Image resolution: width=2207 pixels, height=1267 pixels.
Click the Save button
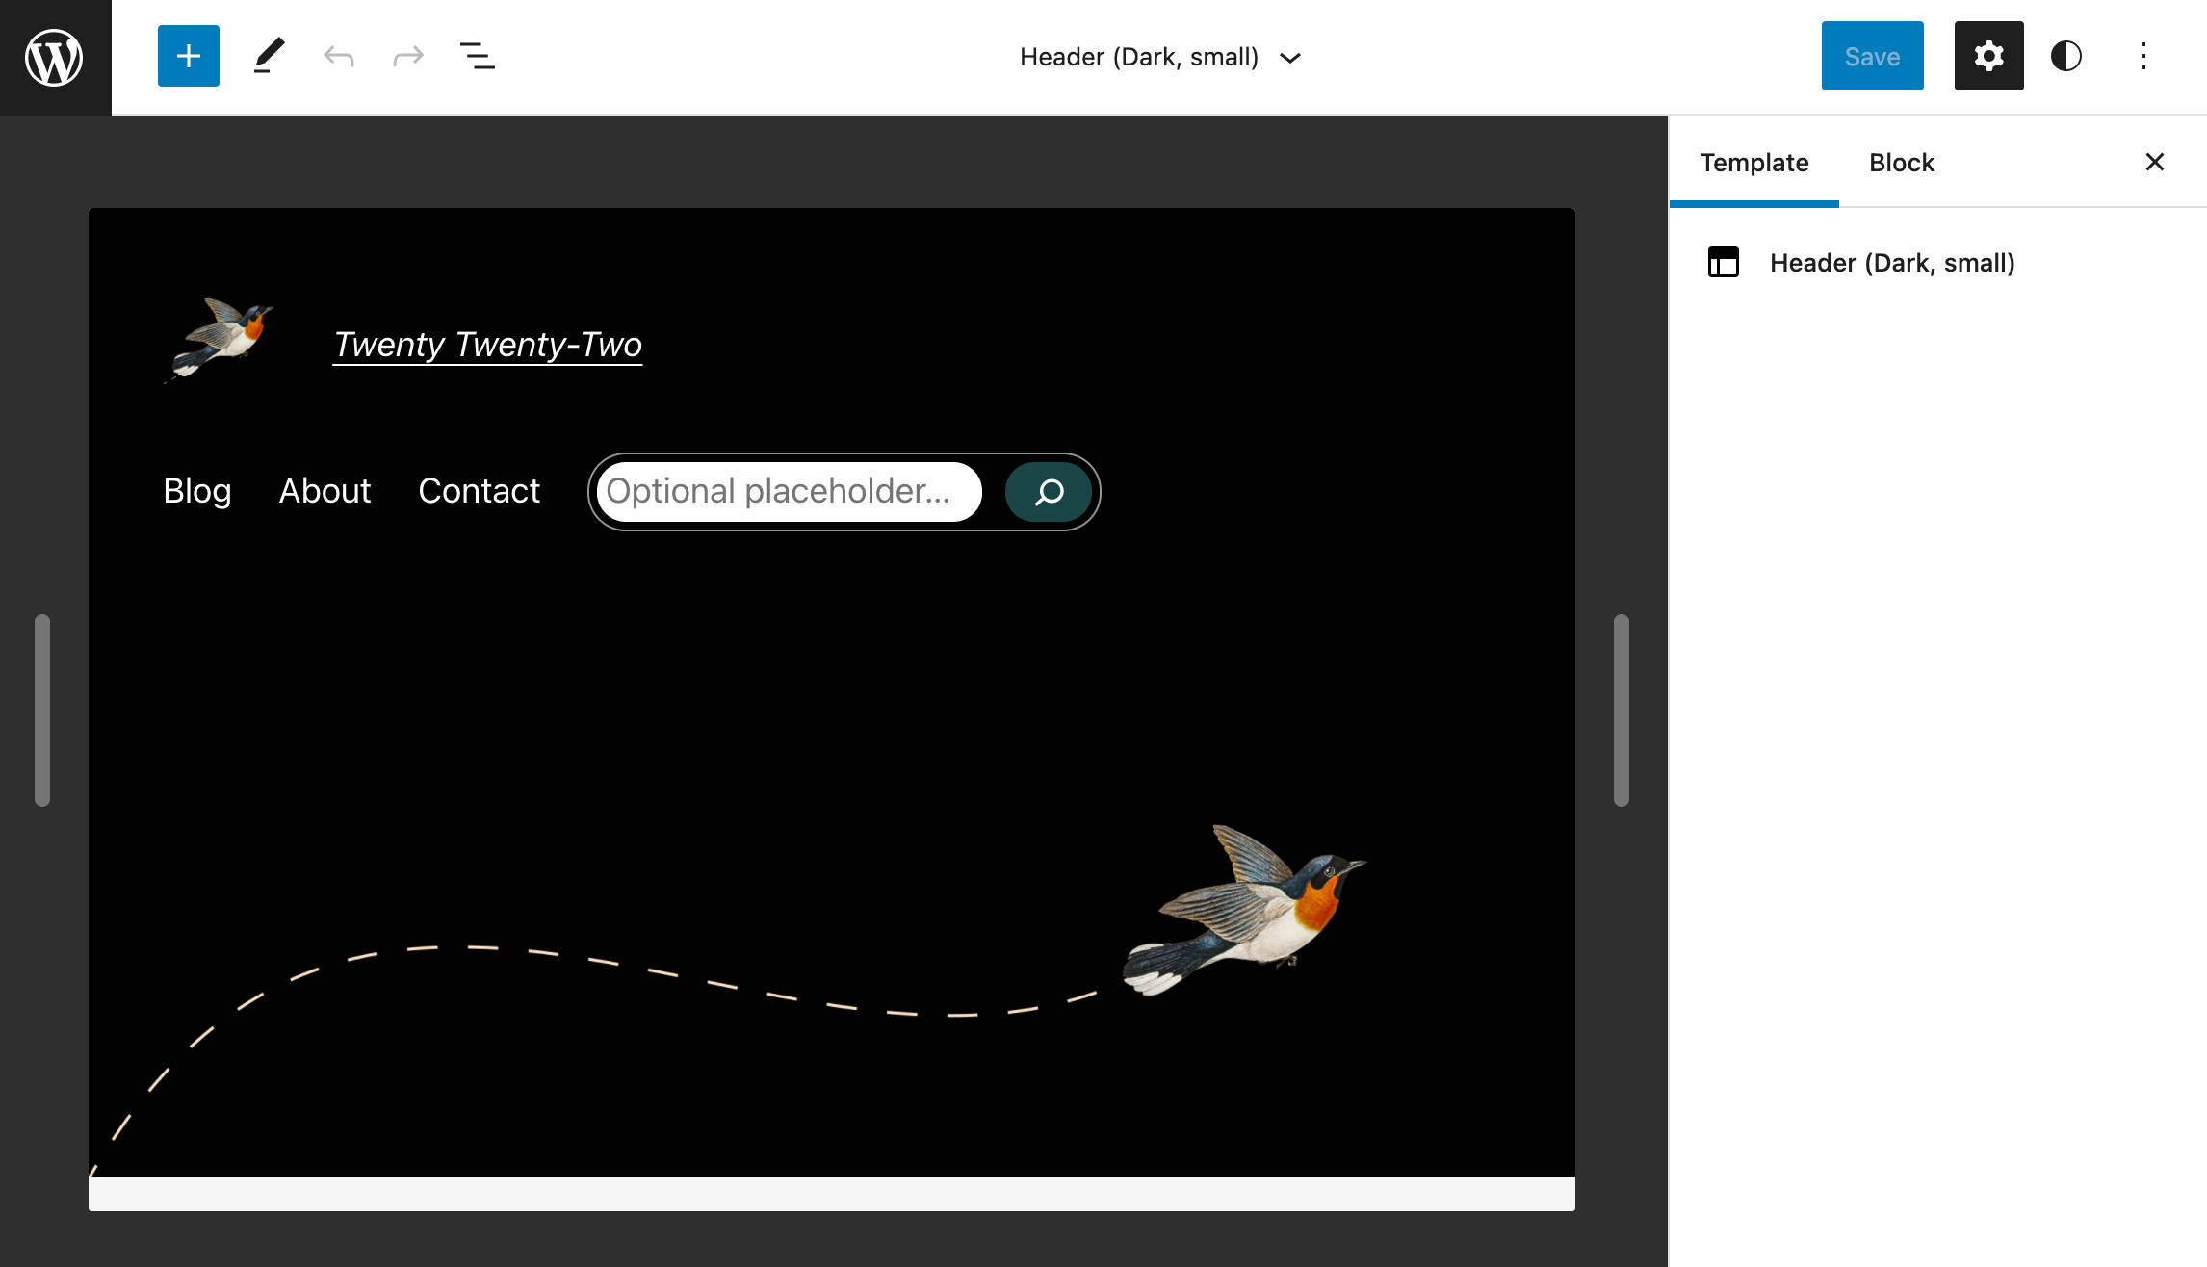[x=1872, y=55]
